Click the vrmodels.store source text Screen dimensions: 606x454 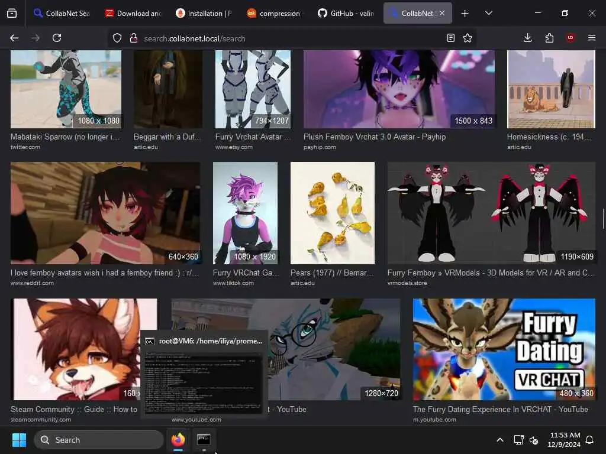(x=407, y=283)
